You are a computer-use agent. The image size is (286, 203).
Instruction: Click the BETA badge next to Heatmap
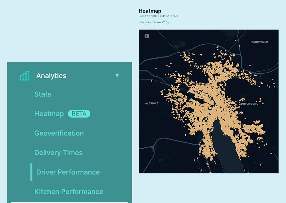[x=79, y=114]
